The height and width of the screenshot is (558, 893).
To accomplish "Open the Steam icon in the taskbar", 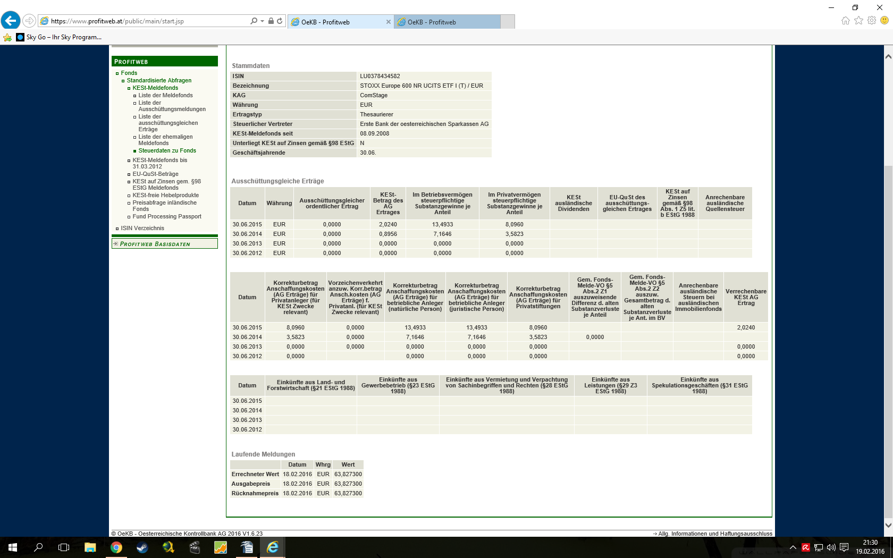I will click(x=142, y=547).
